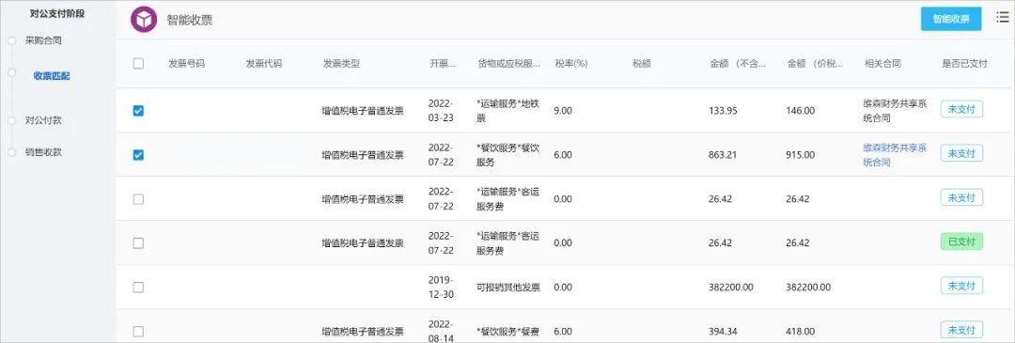
Task: Click the 对公支付阶段 sidebar title
Action: coord(57,13)
